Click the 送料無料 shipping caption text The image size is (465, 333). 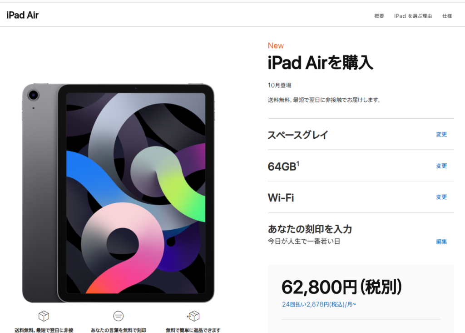pyautogui.click(x=44, y=330)
